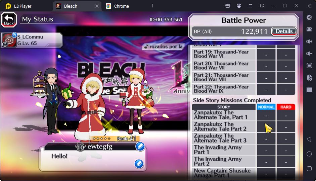The image size is (316, 181).
Task: Open the window display mode icon in title bar
Action: coord(262,6)
